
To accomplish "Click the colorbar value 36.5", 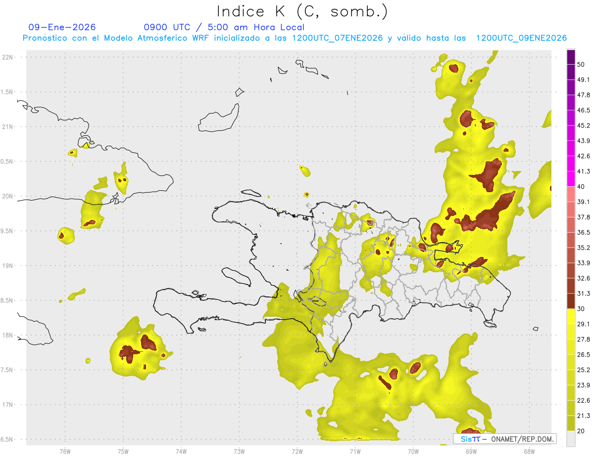I will pos(584,232).
